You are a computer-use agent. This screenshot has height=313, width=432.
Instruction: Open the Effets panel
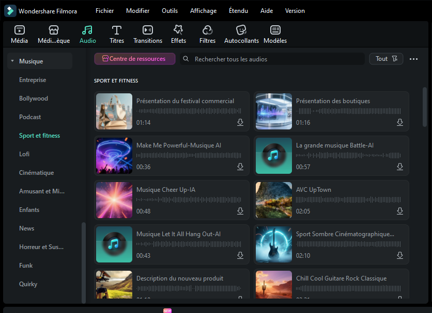178,30
